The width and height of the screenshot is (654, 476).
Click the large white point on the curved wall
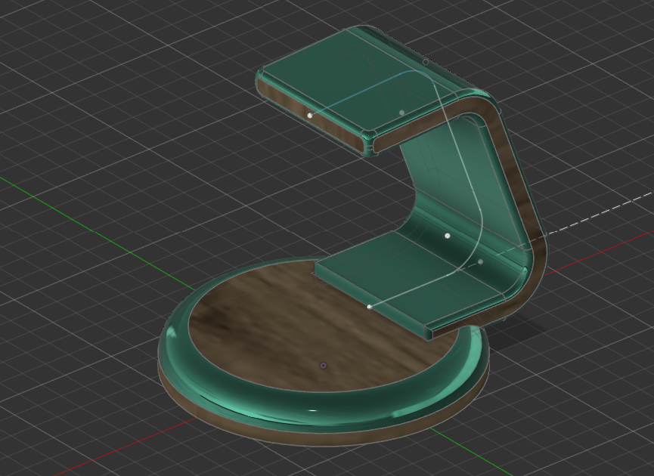[448, 236]
